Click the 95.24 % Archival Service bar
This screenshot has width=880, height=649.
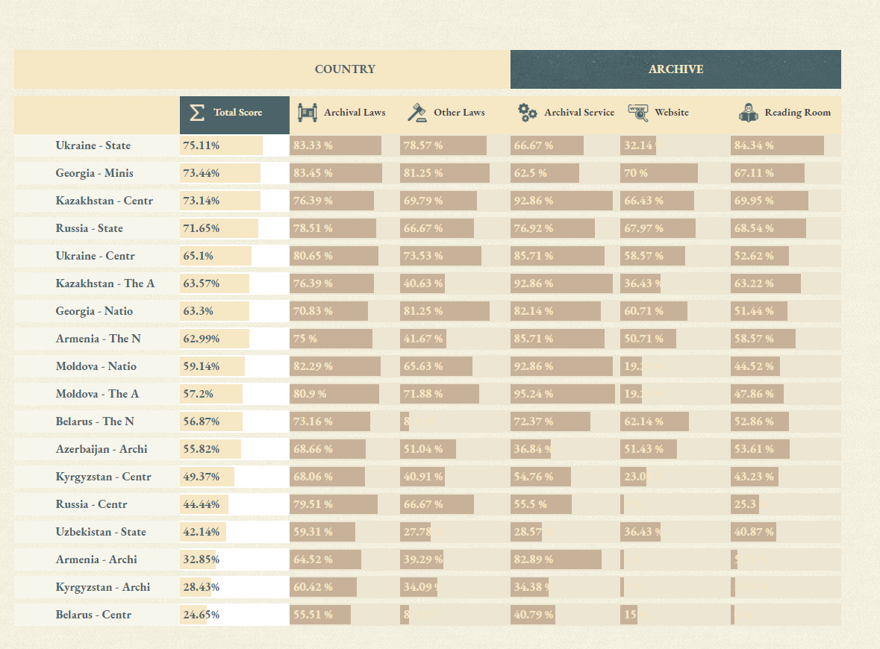tap(563, 394)
